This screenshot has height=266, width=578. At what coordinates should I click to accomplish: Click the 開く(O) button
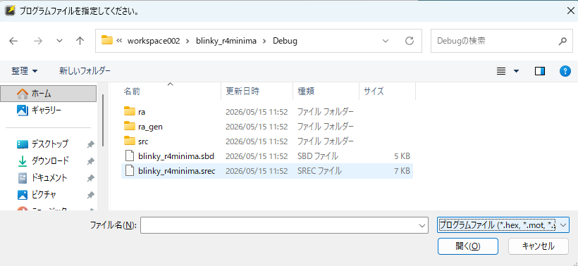pos(468,246)
